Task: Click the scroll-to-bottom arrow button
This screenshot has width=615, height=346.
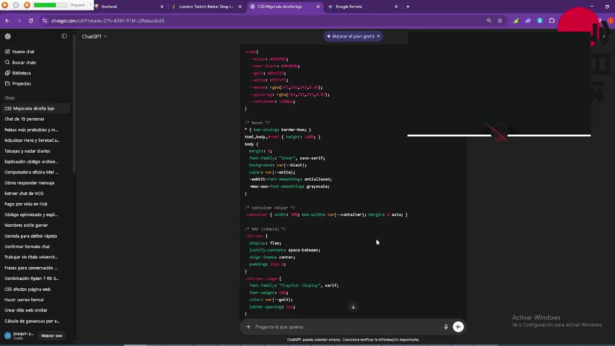Action: coord(353,307)
